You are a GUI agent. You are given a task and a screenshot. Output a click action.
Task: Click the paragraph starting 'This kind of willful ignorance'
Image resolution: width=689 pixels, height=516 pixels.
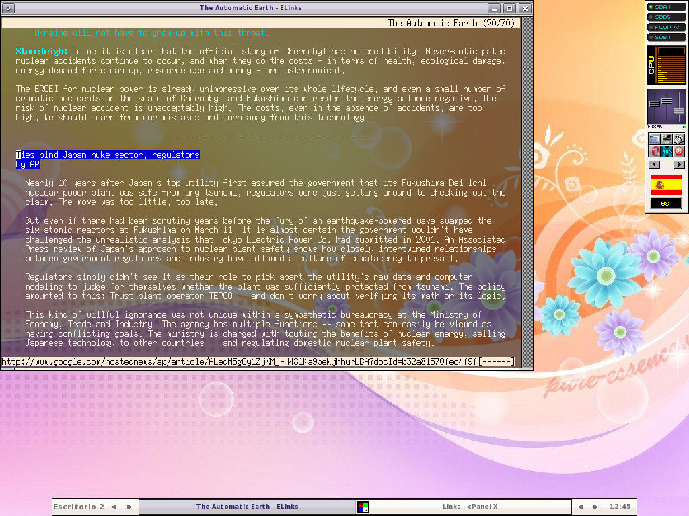coord(265,329)
